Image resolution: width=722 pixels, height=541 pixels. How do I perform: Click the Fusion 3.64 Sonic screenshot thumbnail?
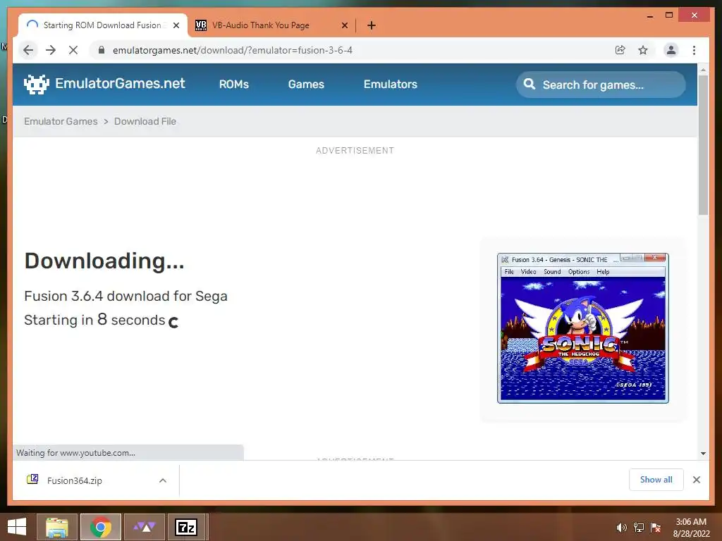583,328
